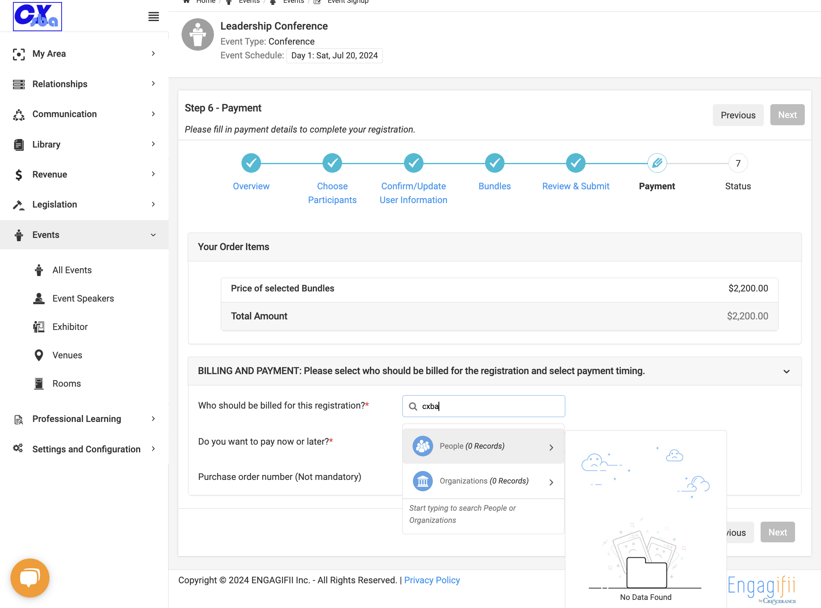Click the top Previous button
Viewport: 821px width, 608px height.
(738, 115)
